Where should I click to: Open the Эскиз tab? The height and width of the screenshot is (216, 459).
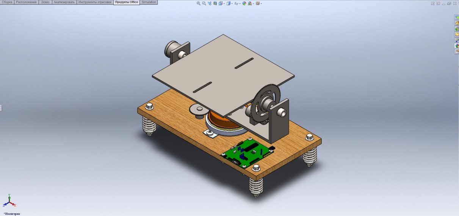click(45, 2)
